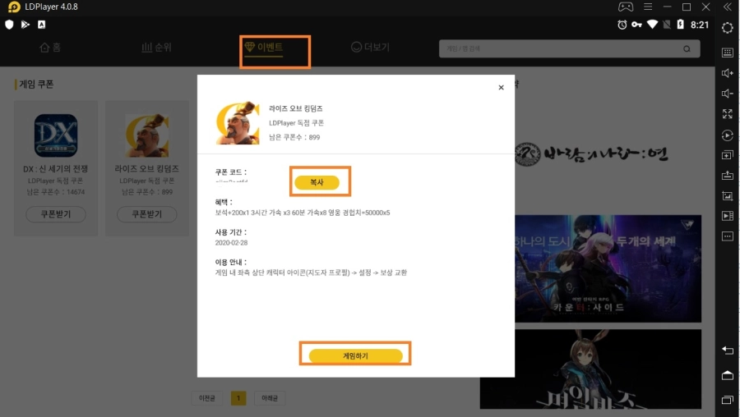Click the alarm clock status icon
The width and height of the screenshot is (740, 417).
pos(622,25)
